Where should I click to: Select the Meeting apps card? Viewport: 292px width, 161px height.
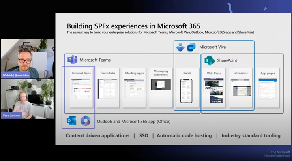click(134, 88)
